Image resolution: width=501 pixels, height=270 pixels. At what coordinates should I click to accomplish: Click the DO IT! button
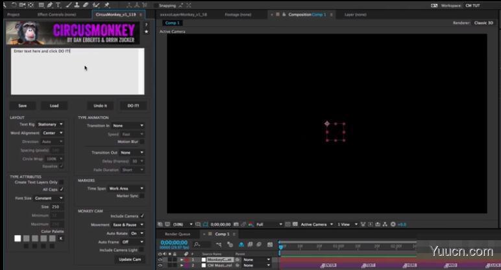click(x=133, y=106)
